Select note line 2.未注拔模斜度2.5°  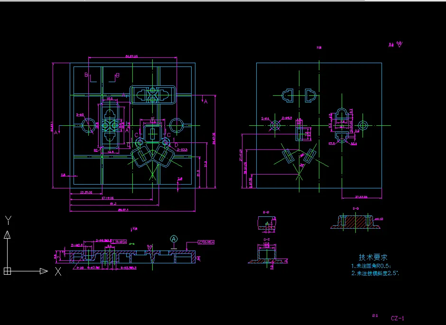click(375, 273)
